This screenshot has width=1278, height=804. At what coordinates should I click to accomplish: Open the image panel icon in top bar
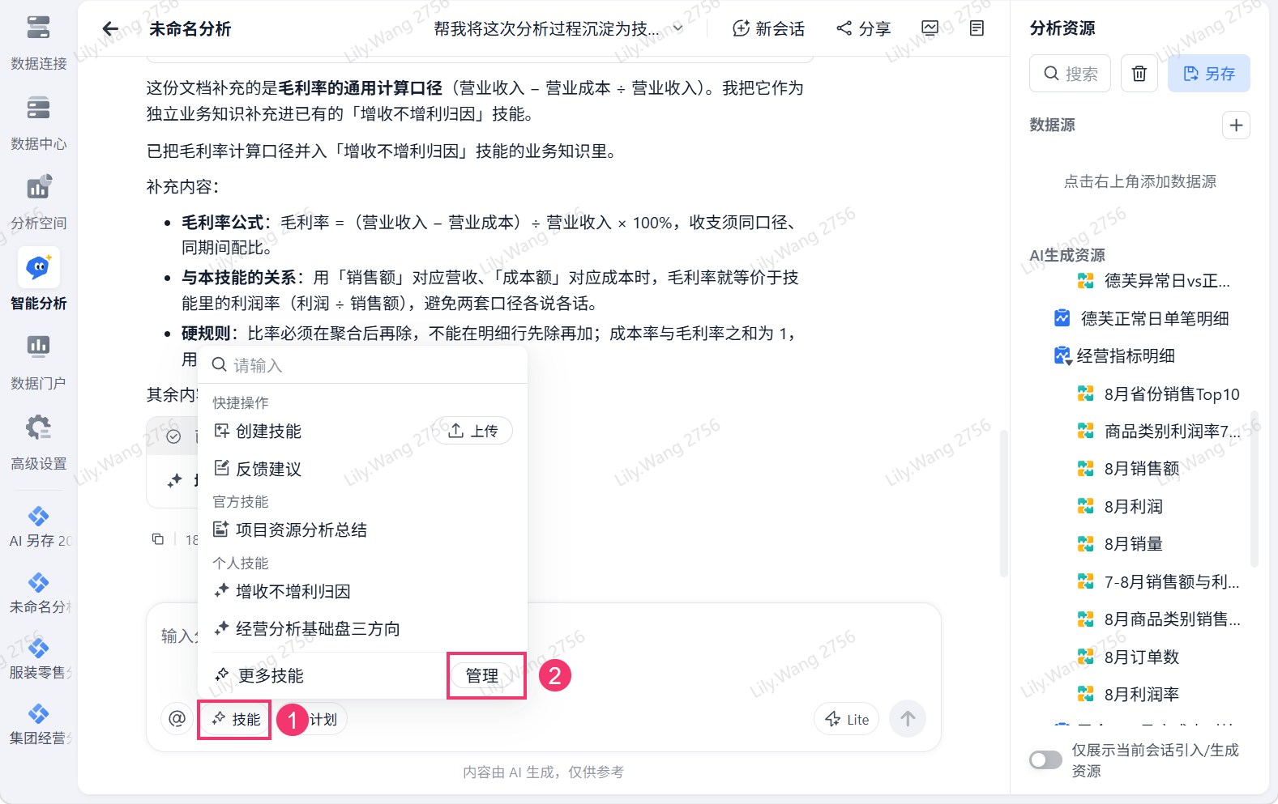click(930, 28)
